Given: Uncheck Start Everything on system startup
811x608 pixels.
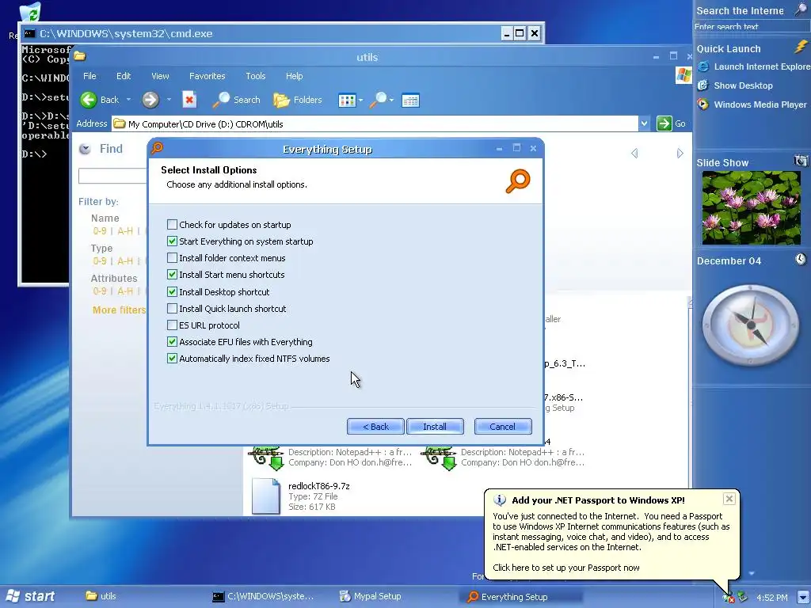Looking at the screenshot, I should [x=172, y=241].
